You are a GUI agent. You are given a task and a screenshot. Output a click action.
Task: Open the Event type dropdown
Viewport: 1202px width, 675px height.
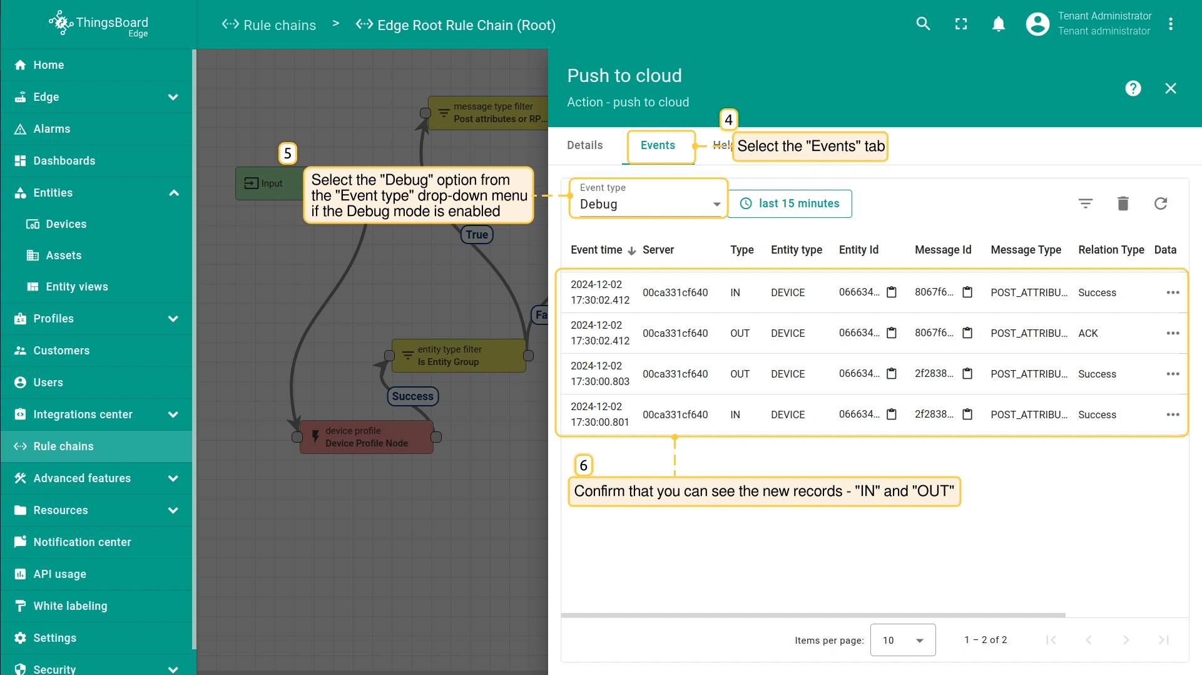pos(649,204)
